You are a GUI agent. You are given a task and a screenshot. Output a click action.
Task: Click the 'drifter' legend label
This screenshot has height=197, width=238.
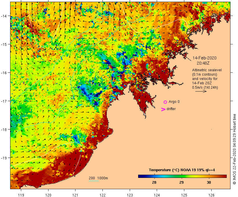pos(171,109)
